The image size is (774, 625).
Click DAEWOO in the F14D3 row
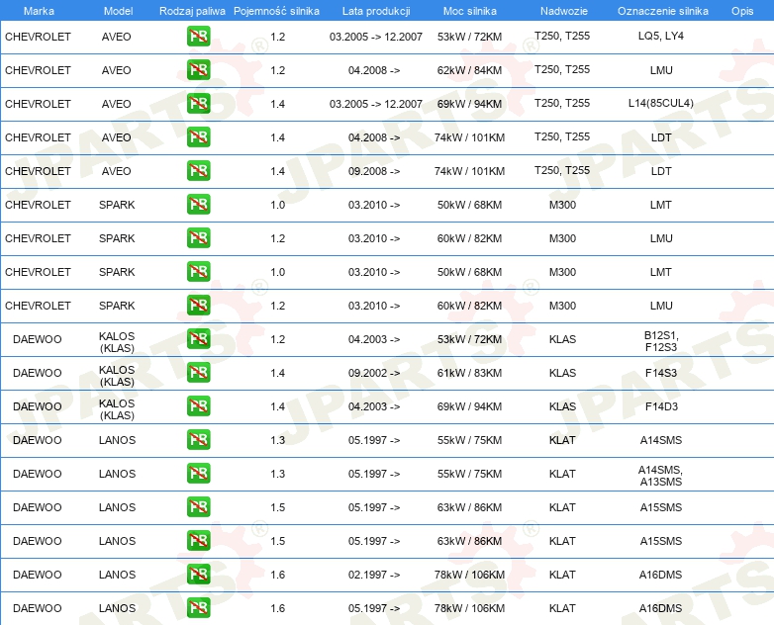pos(38,406)
